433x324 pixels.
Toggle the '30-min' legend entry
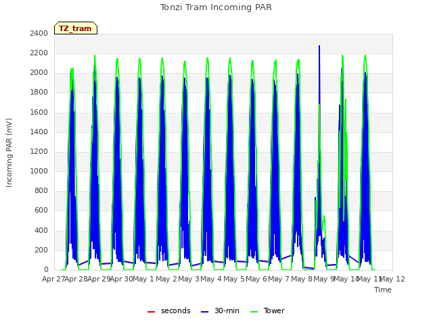pyautogui.click(x=220, y=310)
